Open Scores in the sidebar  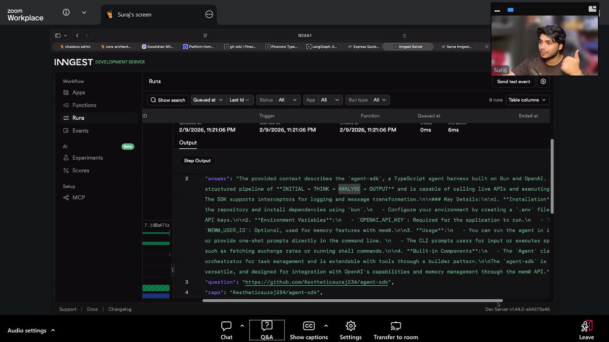pos(81,170)
